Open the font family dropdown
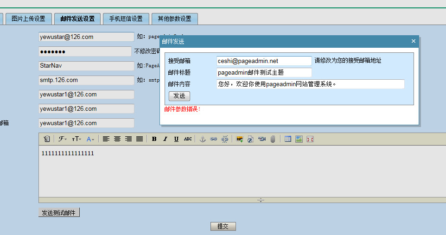Viewport: 446px width, 235px height. 63,139
